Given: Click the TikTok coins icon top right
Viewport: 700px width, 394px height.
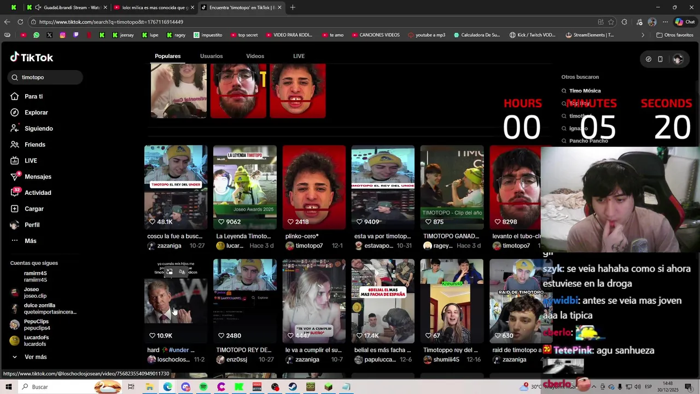Looking at the screenshot, I should pos(648,59).
